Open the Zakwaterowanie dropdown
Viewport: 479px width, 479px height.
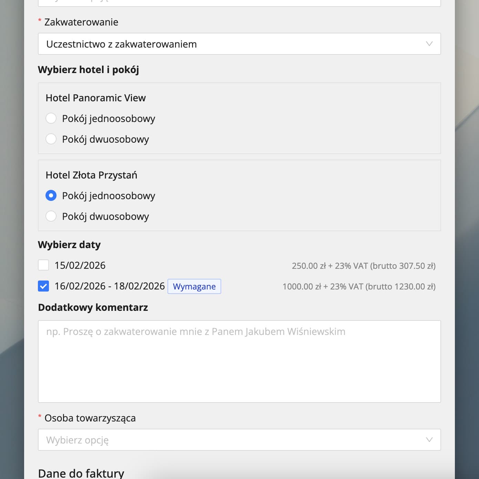coord(239,44)
